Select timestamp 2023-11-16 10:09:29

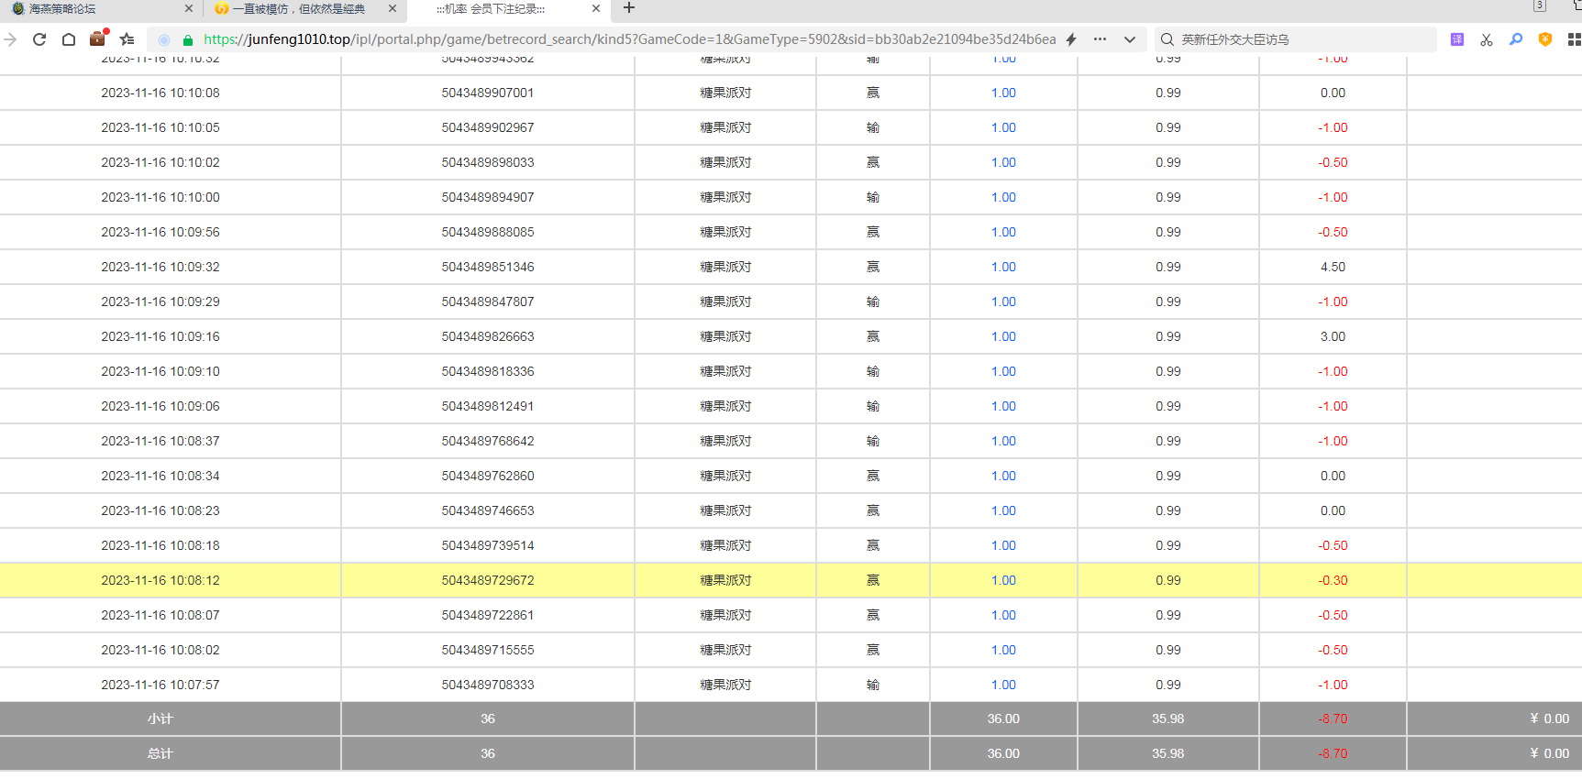click(160, 302)
